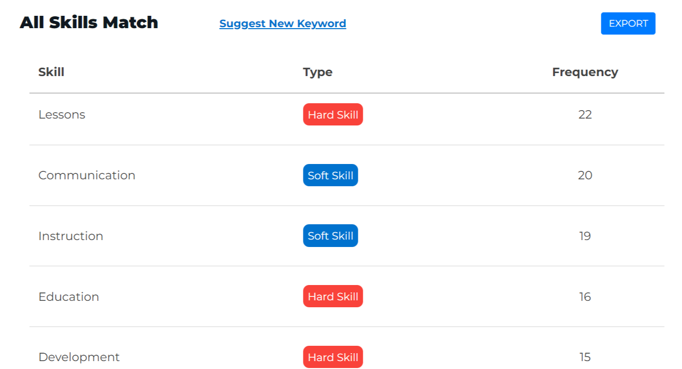Click the Communication skill name
Viewport: 682px width, 369px height.
(87, 175)
